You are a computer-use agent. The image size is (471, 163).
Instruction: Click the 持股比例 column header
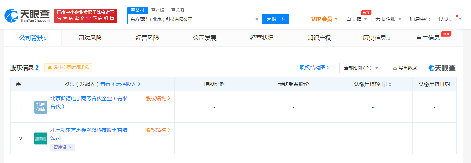click(214, 84)
